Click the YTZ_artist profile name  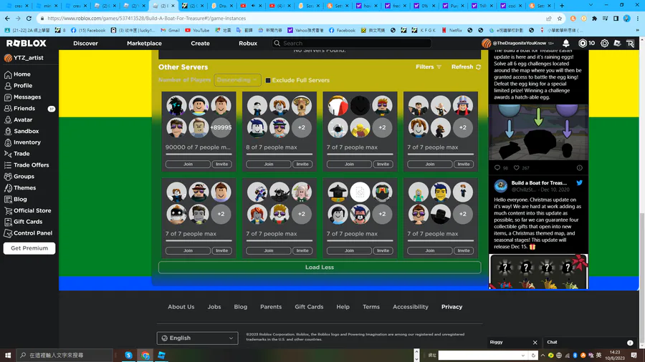click(29, 58)
